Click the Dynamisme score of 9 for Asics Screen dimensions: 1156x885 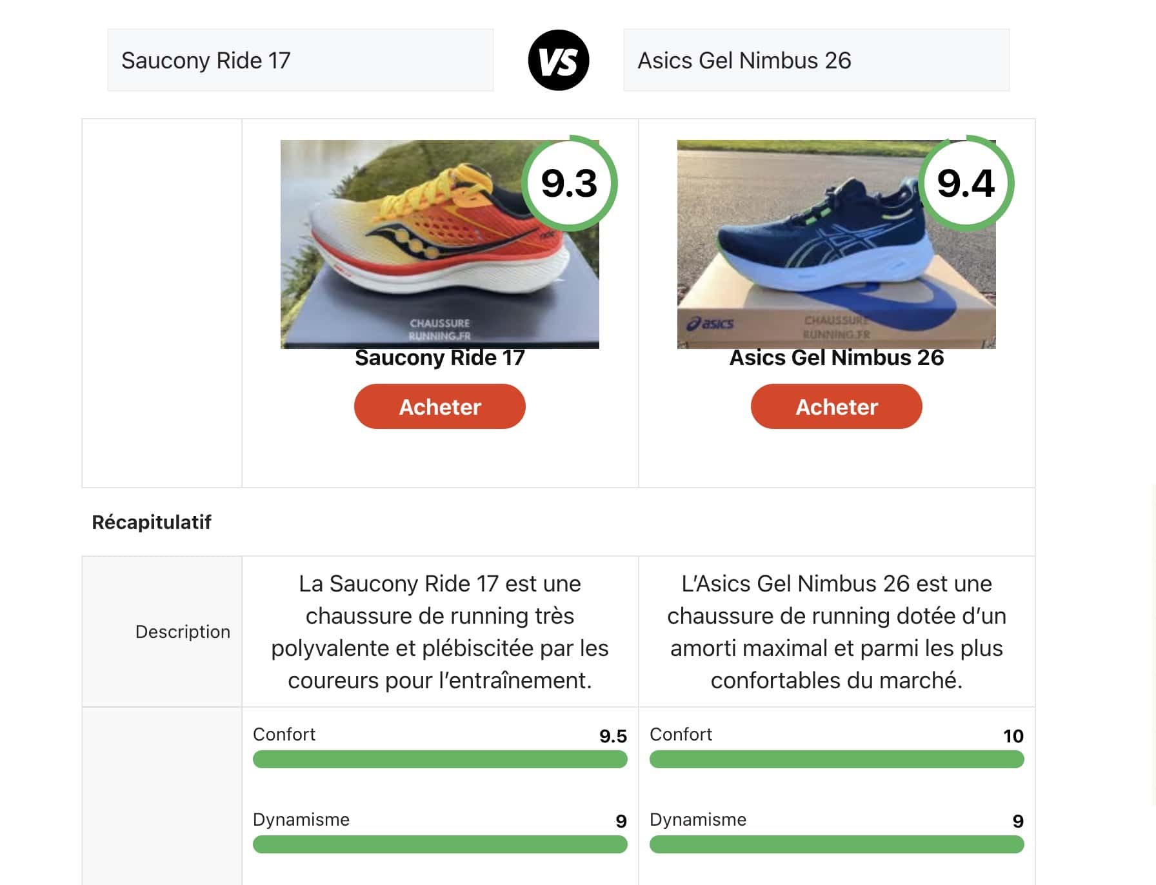[1017, 820]
